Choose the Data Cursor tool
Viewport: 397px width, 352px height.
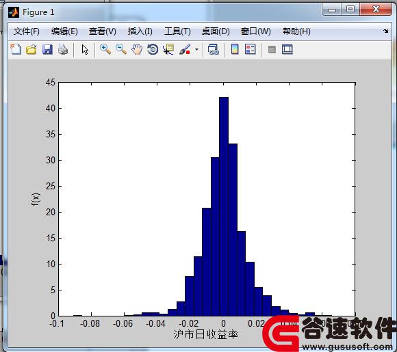click(168, 49)
